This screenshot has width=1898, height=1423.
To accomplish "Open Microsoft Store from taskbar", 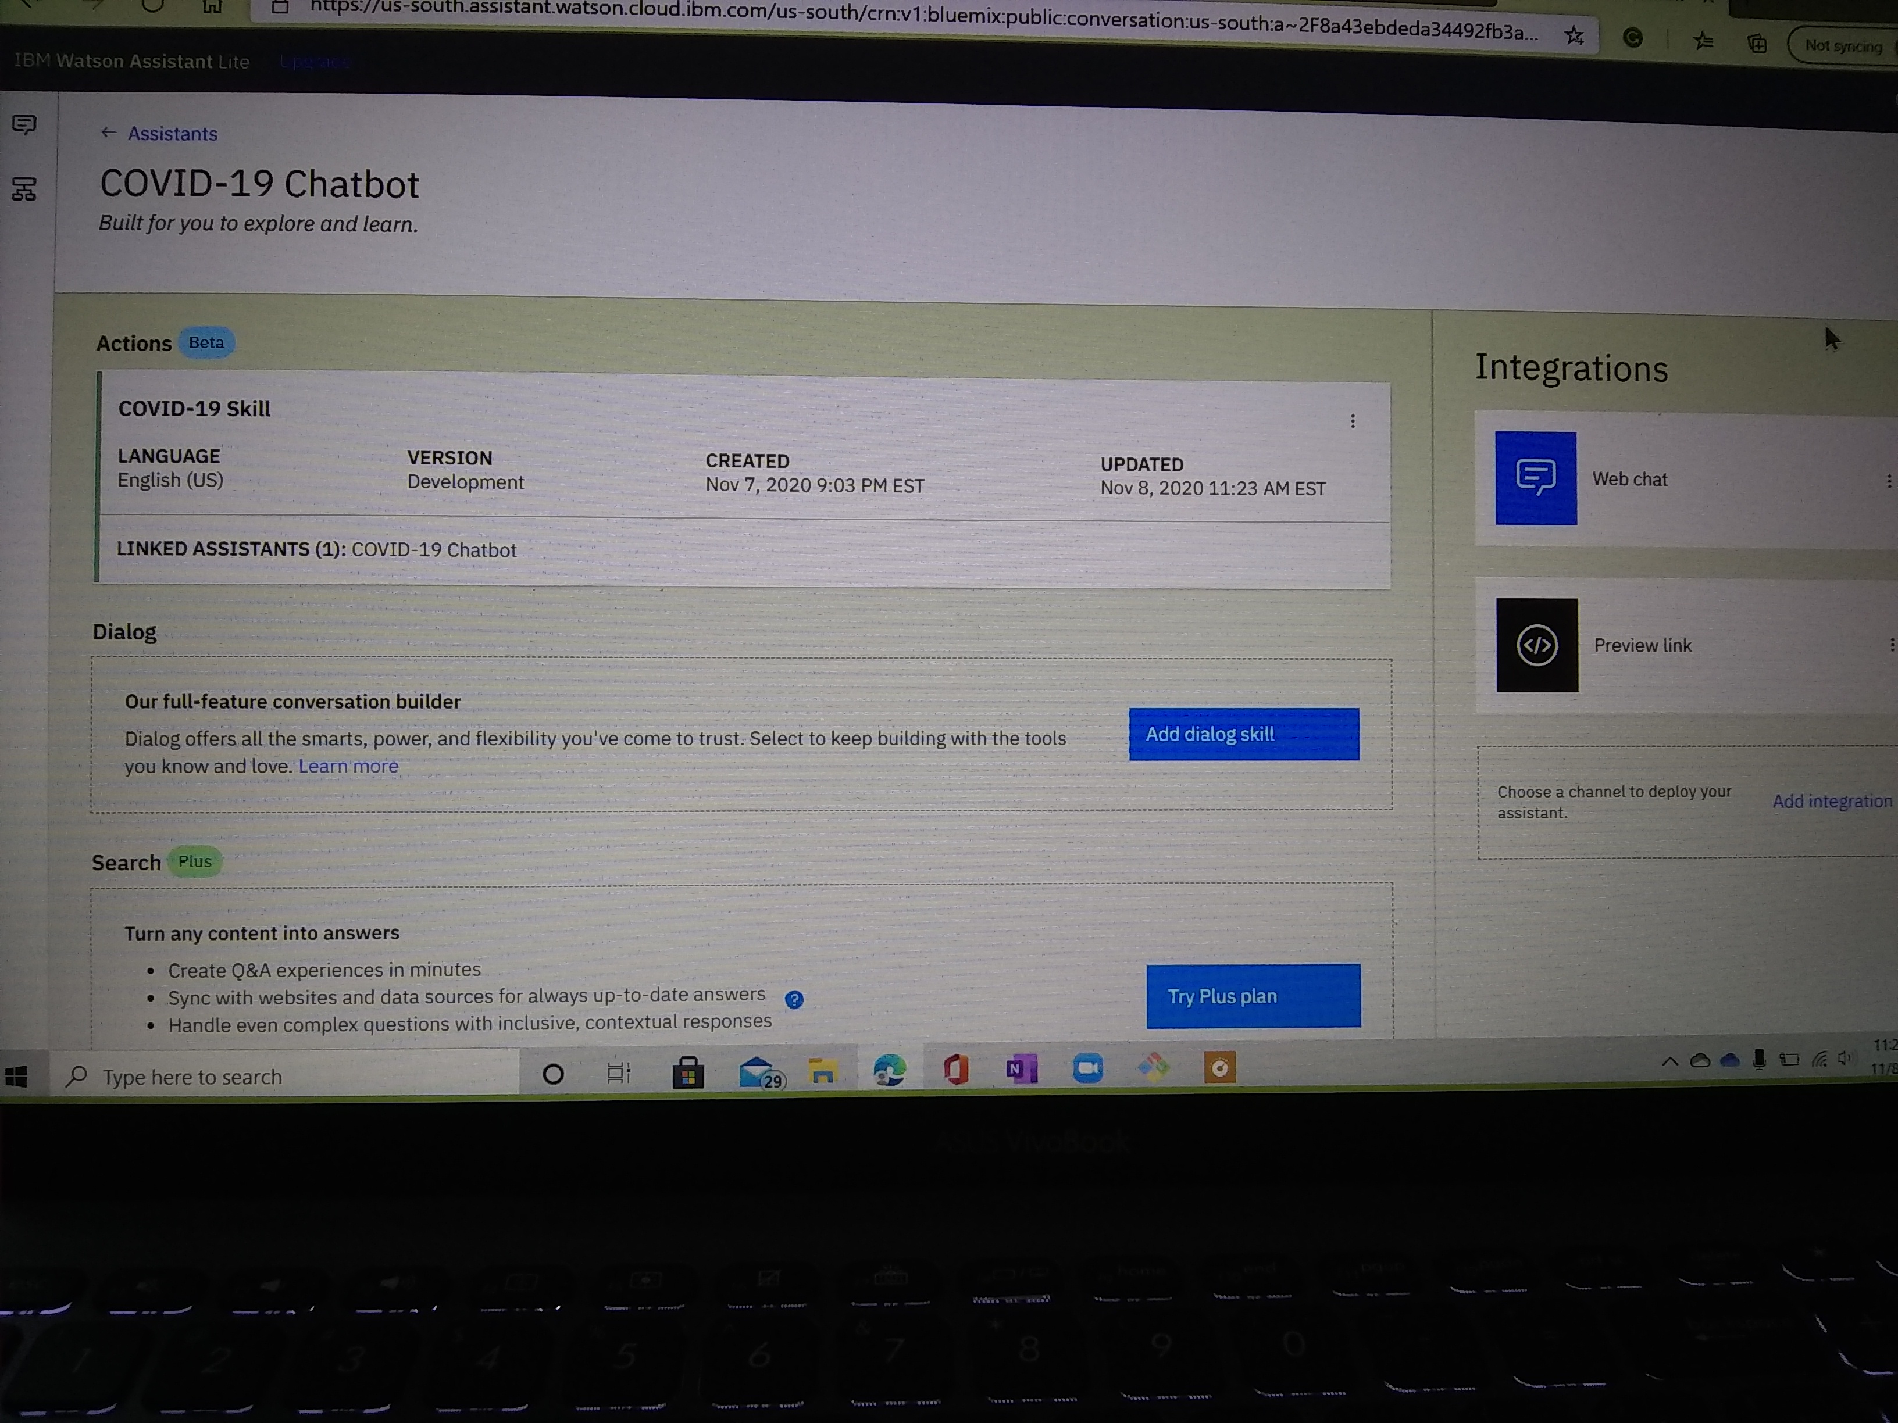I will (687, 1072).
